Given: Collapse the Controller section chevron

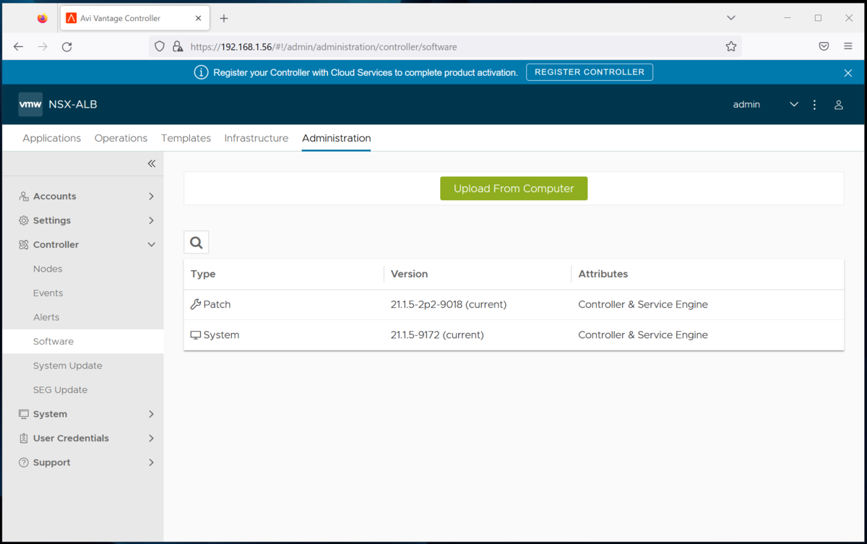Looking at the screenshot, I should (151, 245).
